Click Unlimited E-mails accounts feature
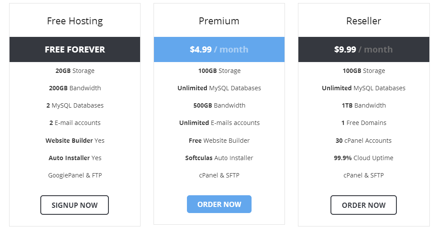This screenshot has height=233, width=435. pyautogui.click(x=219, y=123)
